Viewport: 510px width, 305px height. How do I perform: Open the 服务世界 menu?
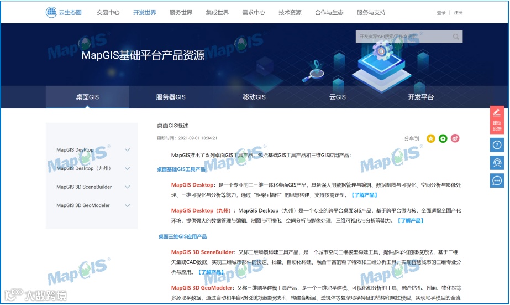[x=181, y=13]
